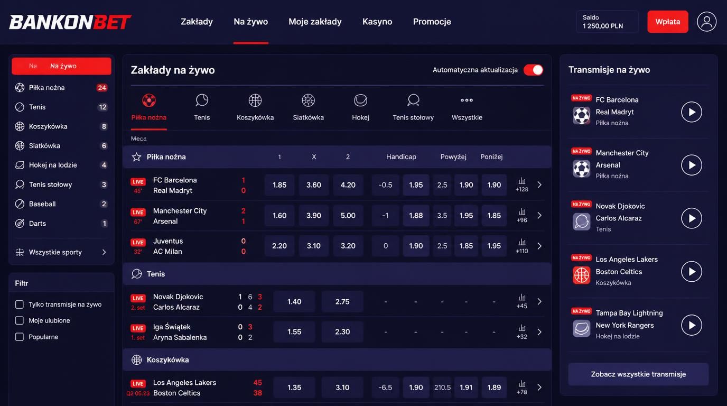Image resolution: width=727 pixels, height=406 pixels.
Task: Expand Juventus vs AC Milan chevron
Action: [x=539, y=246]
